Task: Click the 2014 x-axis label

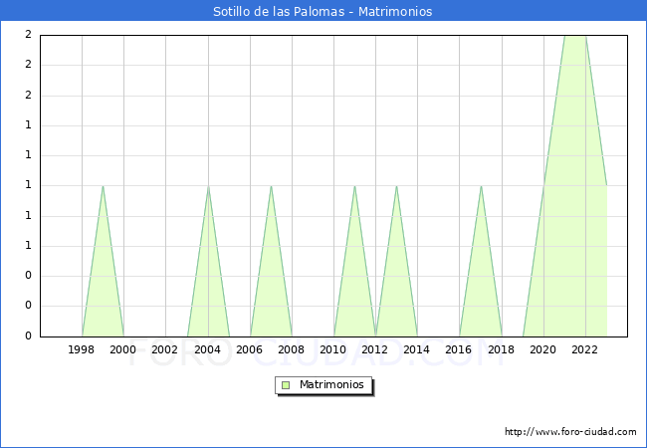Action: tap(417, 349)
